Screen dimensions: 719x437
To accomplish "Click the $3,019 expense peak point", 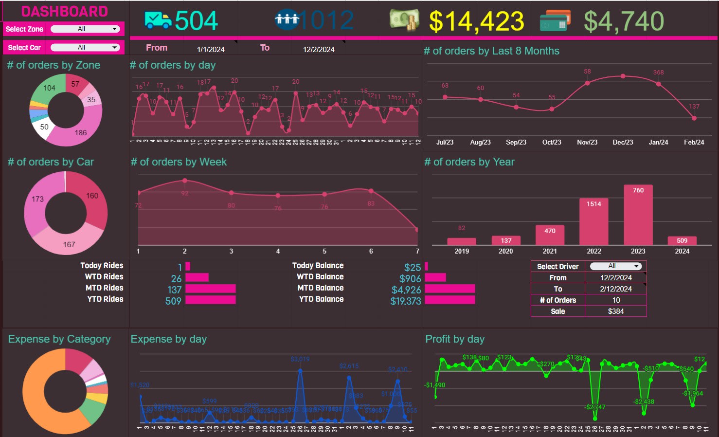I will (x=300, y=371).
